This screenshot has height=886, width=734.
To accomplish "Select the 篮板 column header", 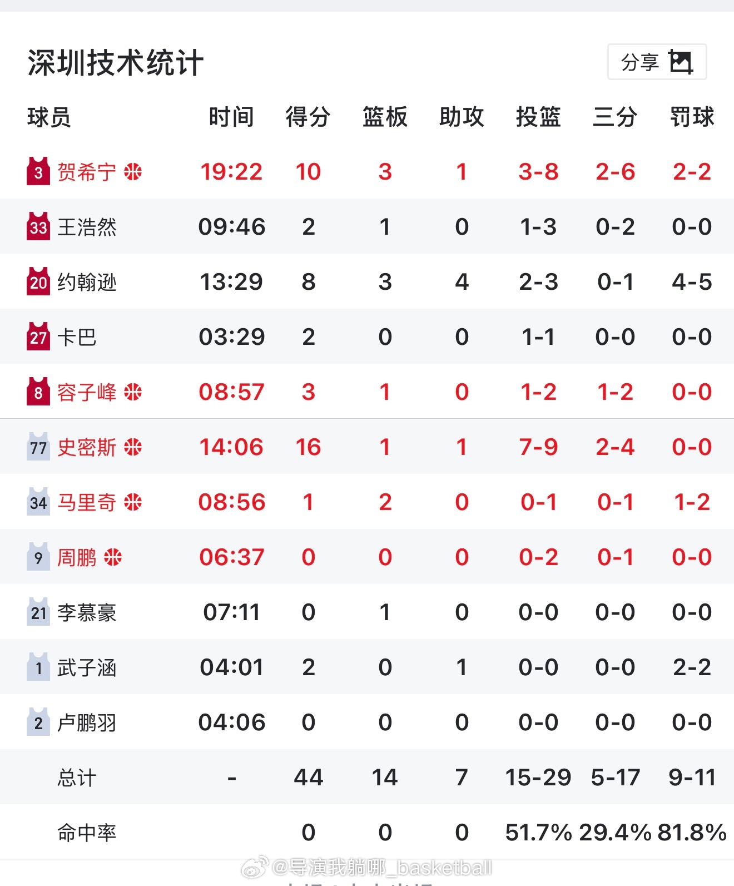I will pyautogui.click(x=385, y=117).
